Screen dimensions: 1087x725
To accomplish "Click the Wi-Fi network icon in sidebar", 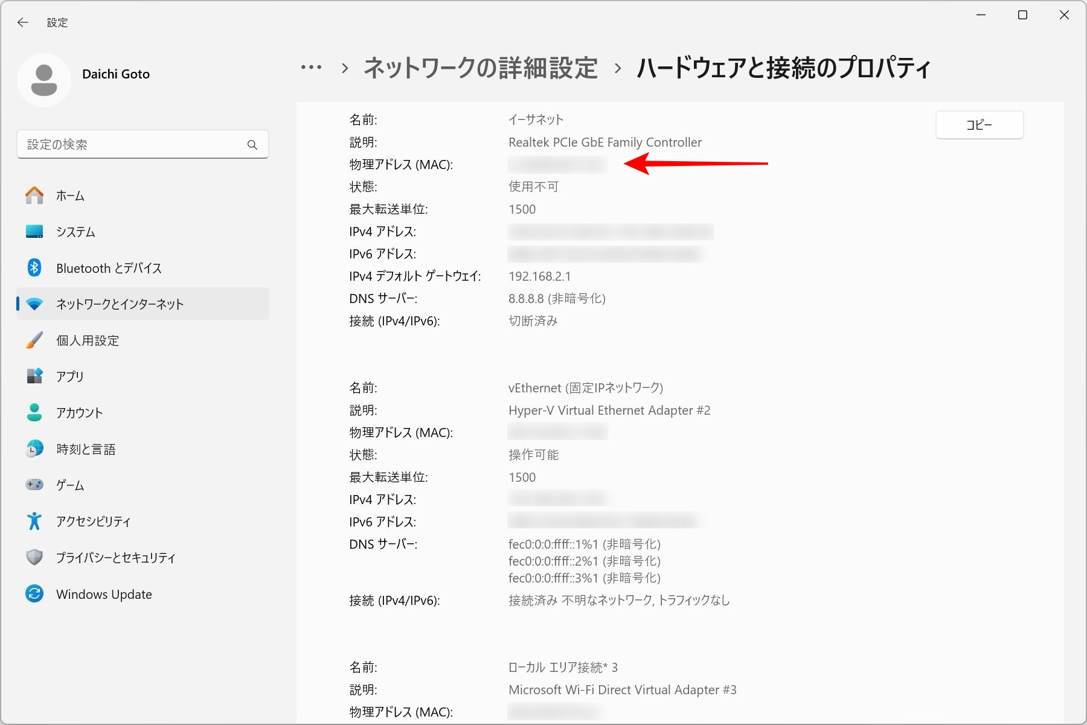I will pyautogui.click(x=34, y=304).
